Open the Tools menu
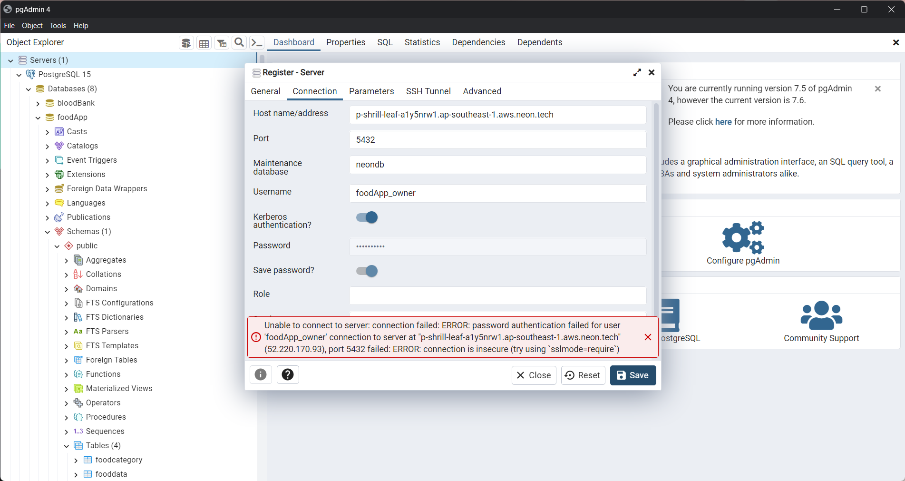Screen dimensions: 905x481 click(x=58, y=25)
